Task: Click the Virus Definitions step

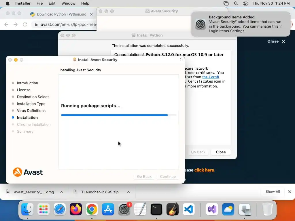Action: coord(31,110)
